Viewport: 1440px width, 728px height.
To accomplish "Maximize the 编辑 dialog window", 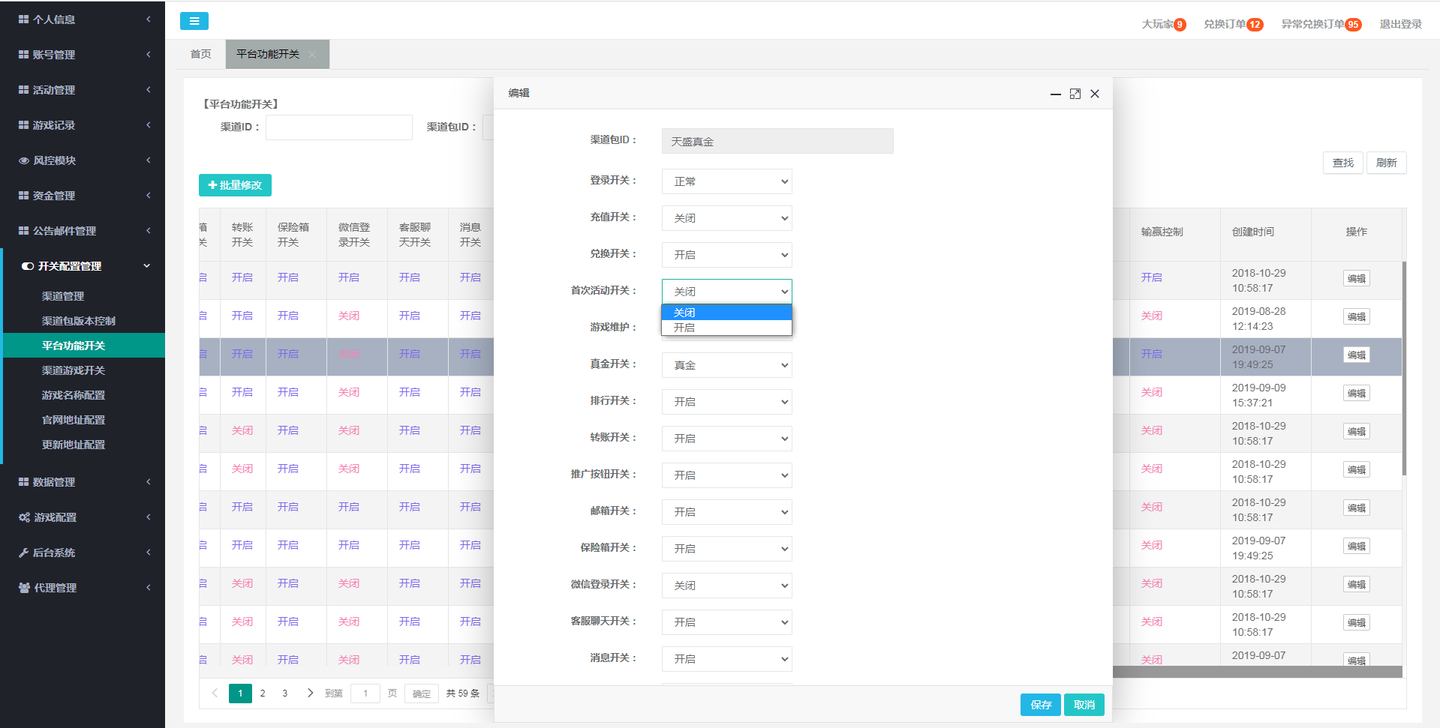I will pos(1075,94).
